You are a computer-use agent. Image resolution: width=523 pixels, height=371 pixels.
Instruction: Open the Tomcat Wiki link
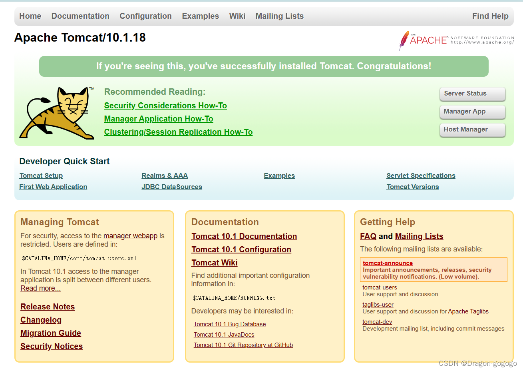pyautogui.click(x=215, y=263)
